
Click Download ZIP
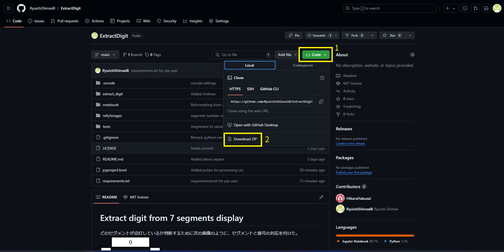pyautogui.click(x=242, y=139)
